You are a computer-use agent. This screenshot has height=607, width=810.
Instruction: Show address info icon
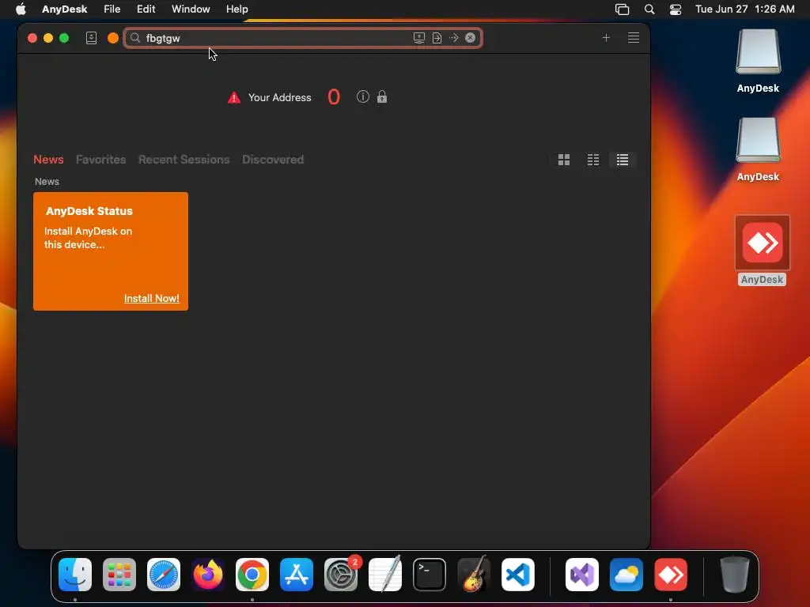363,96
